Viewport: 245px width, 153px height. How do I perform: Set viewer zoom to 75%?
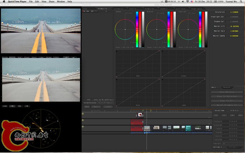click(x=12, y=106)
